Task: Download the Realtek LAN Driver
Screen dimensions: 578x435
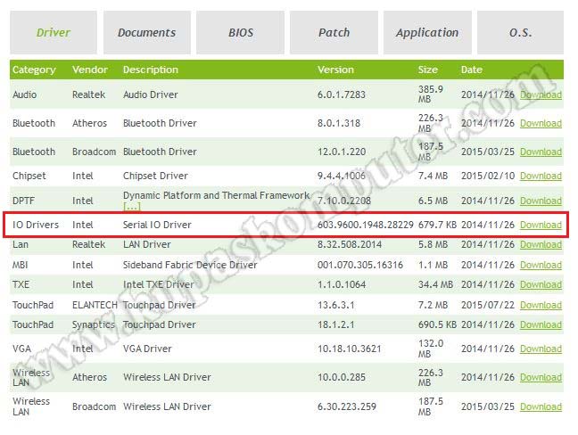Action: click(x=541, y=244)
